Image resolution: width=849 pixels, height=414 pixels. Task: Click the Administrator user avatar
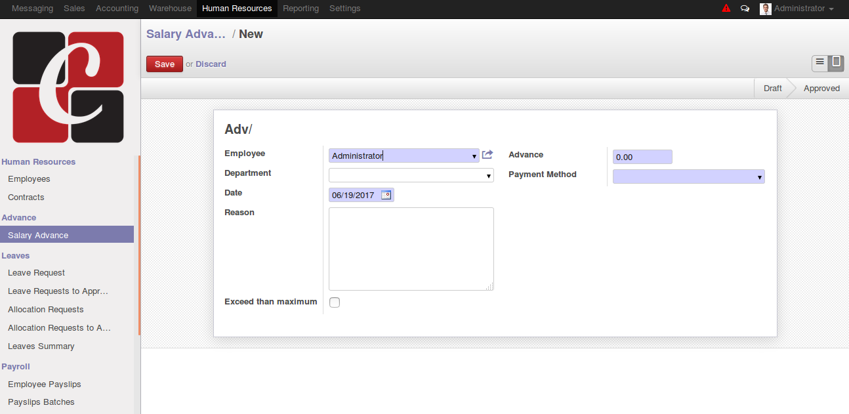tap(765, 9)
